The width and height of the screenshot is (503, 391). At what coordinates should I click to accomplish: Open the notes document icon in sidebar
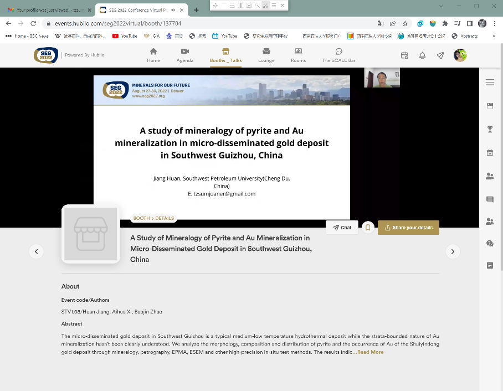[490, 266]
